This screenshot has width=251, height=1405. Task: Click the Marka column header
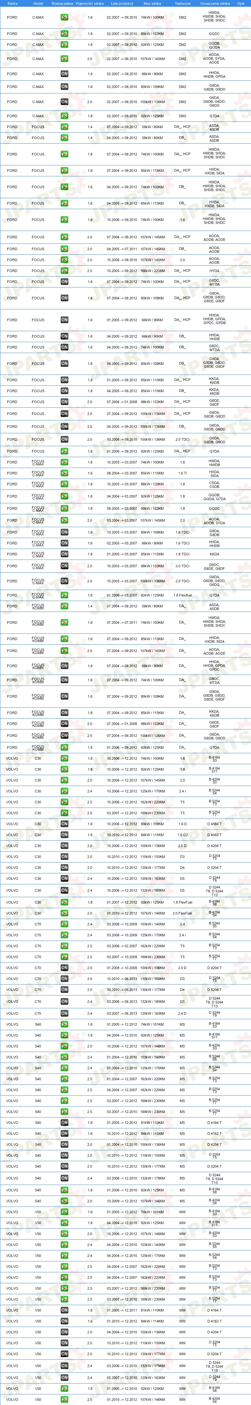(x=13, y=3)
